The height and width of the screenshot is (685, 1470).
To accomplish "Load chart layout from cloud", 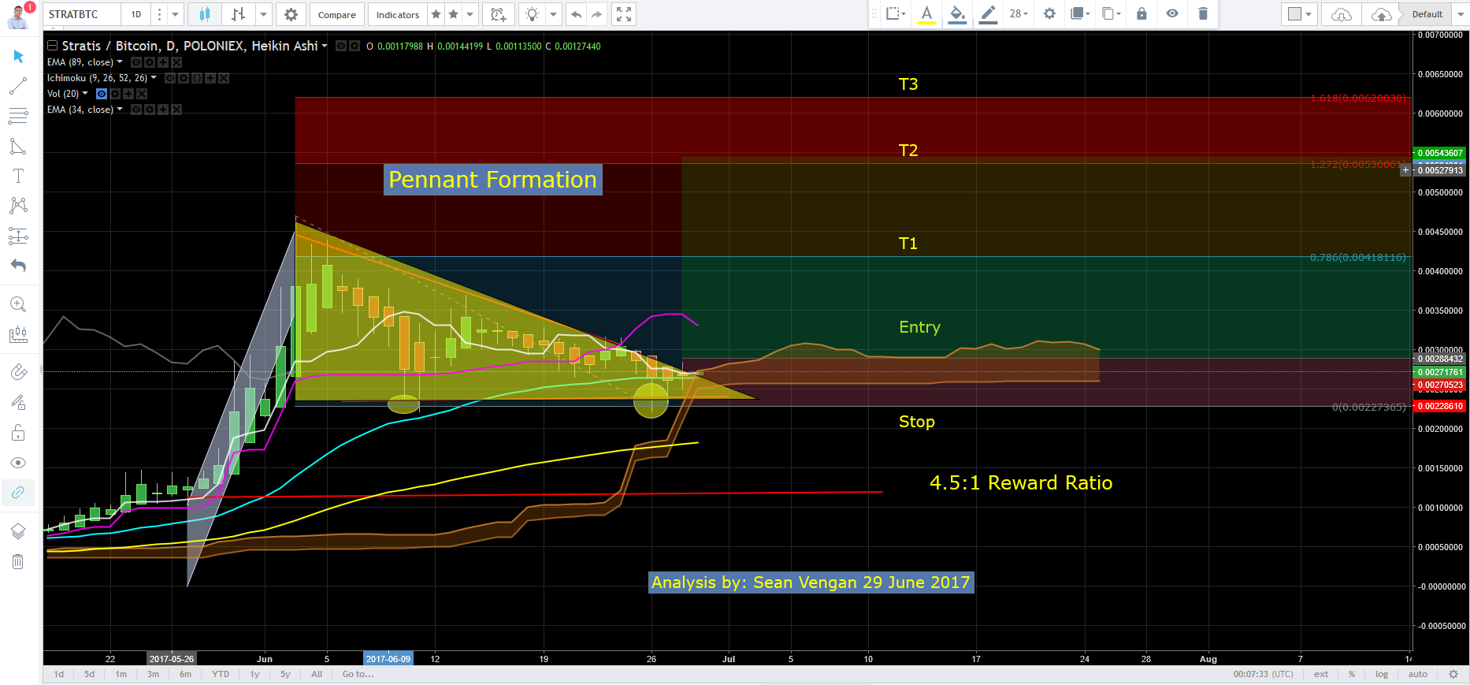I will 1342,14.
